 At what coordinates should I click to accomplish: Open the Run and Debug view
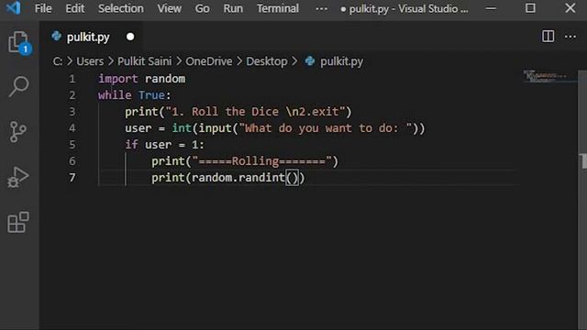pyautogui.click(x=18, y=177)
